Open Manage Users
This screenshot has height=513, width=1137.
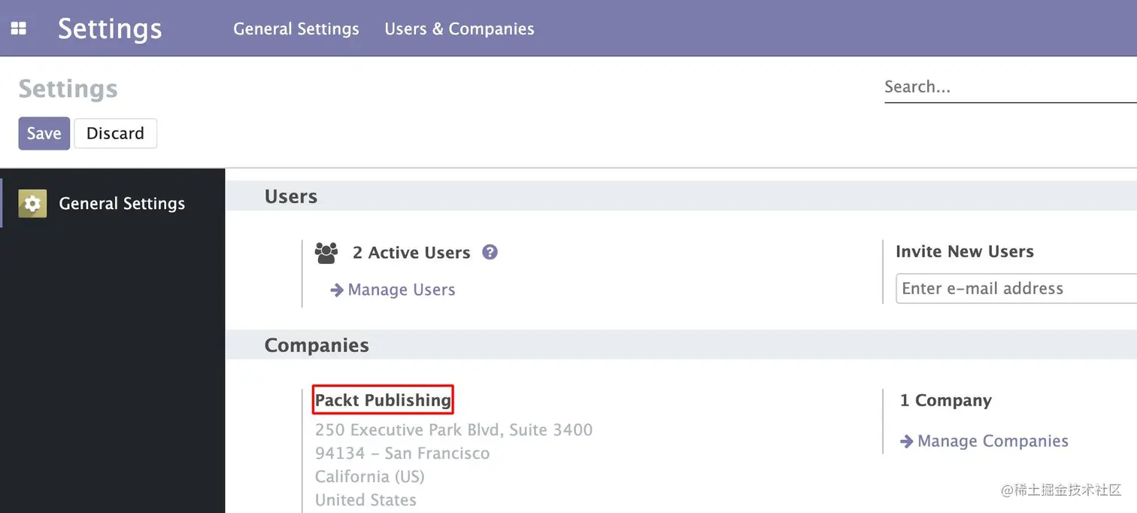pos(401,290)
